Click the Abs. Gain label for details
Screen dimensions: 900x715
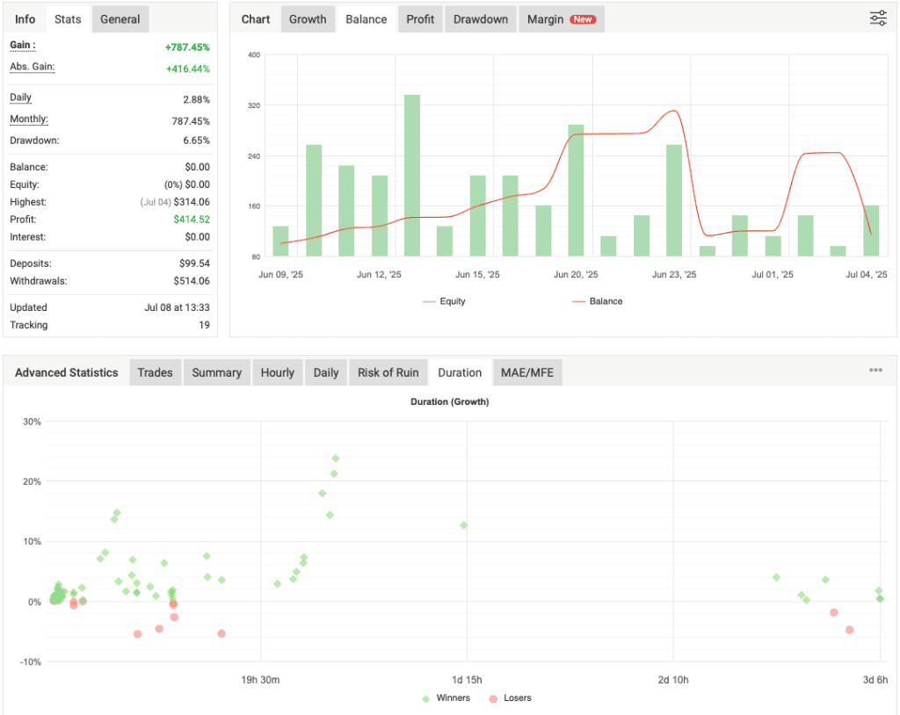click(x=32, y=67)
